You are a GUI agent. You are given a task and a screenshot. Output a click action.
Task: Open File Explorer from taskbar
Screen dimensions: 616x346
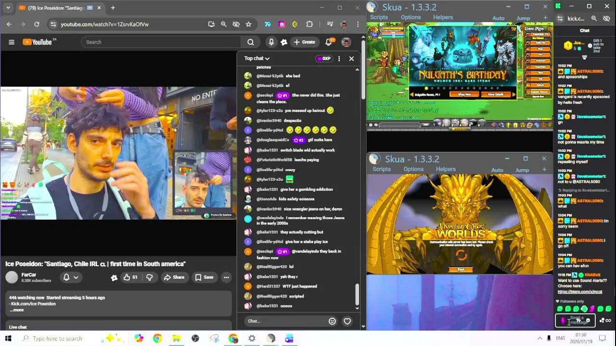(x=176, y=339)
